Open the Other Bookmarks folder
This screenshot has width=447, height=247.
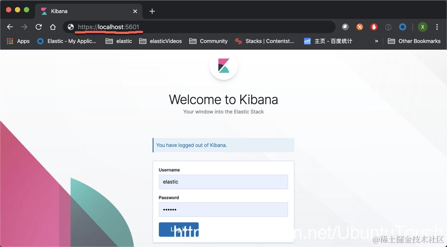414,41
